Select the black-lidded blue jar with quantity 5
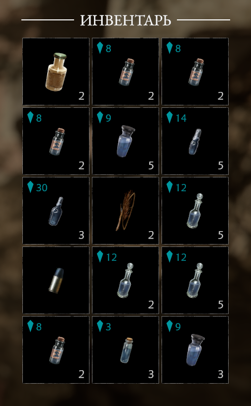Screen dimensions: 251x406 [125, 141]
